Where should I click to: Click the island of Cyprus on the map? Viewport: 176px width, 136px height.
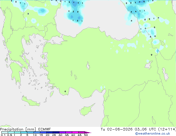pyautogui.click(x=86, y=110)
